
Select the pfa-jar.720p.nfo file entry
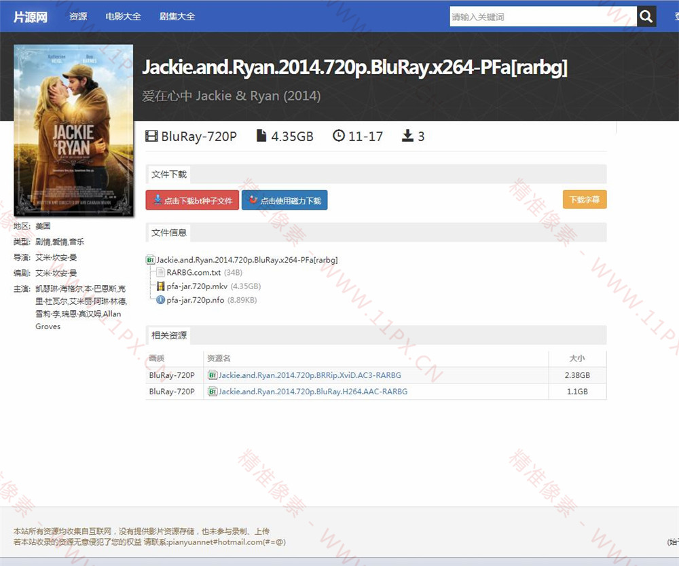point(196,300)
